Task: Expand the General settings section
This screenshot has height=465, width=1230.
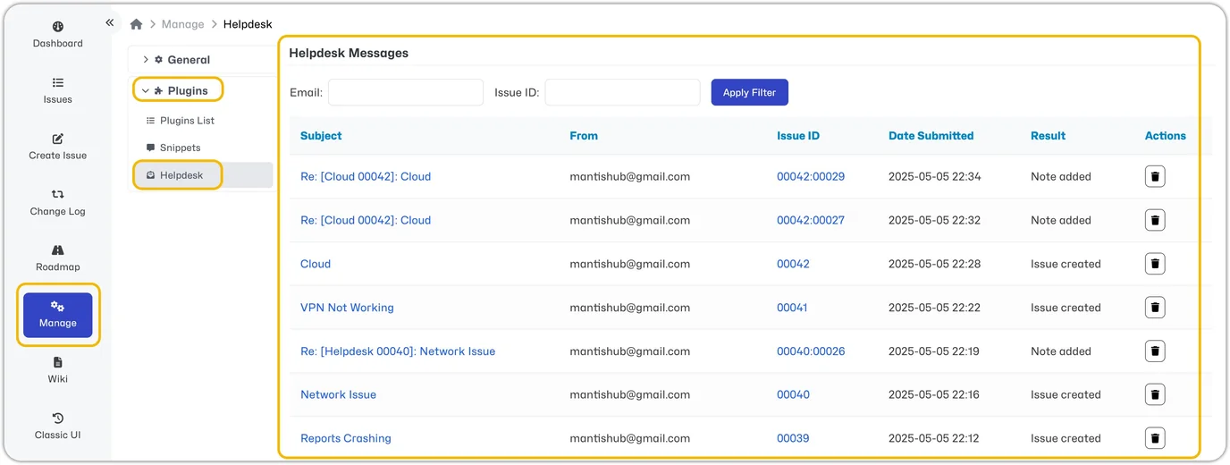Action: pos(177,60)
